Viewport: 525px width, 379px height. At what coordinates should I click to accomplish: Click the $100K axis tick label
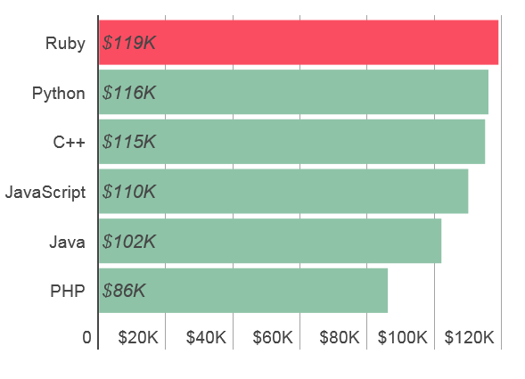pyautogui.click(x=403, y=337)
